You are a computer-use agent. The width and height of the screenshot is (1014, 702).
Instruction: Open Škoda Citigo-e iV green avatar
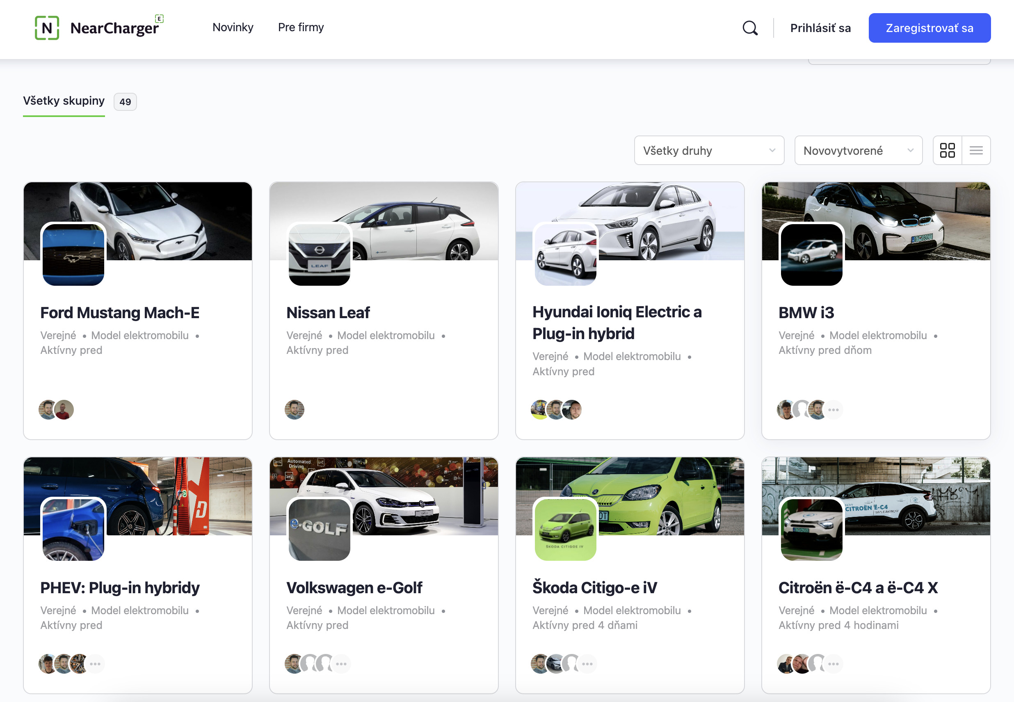point(566,530)
